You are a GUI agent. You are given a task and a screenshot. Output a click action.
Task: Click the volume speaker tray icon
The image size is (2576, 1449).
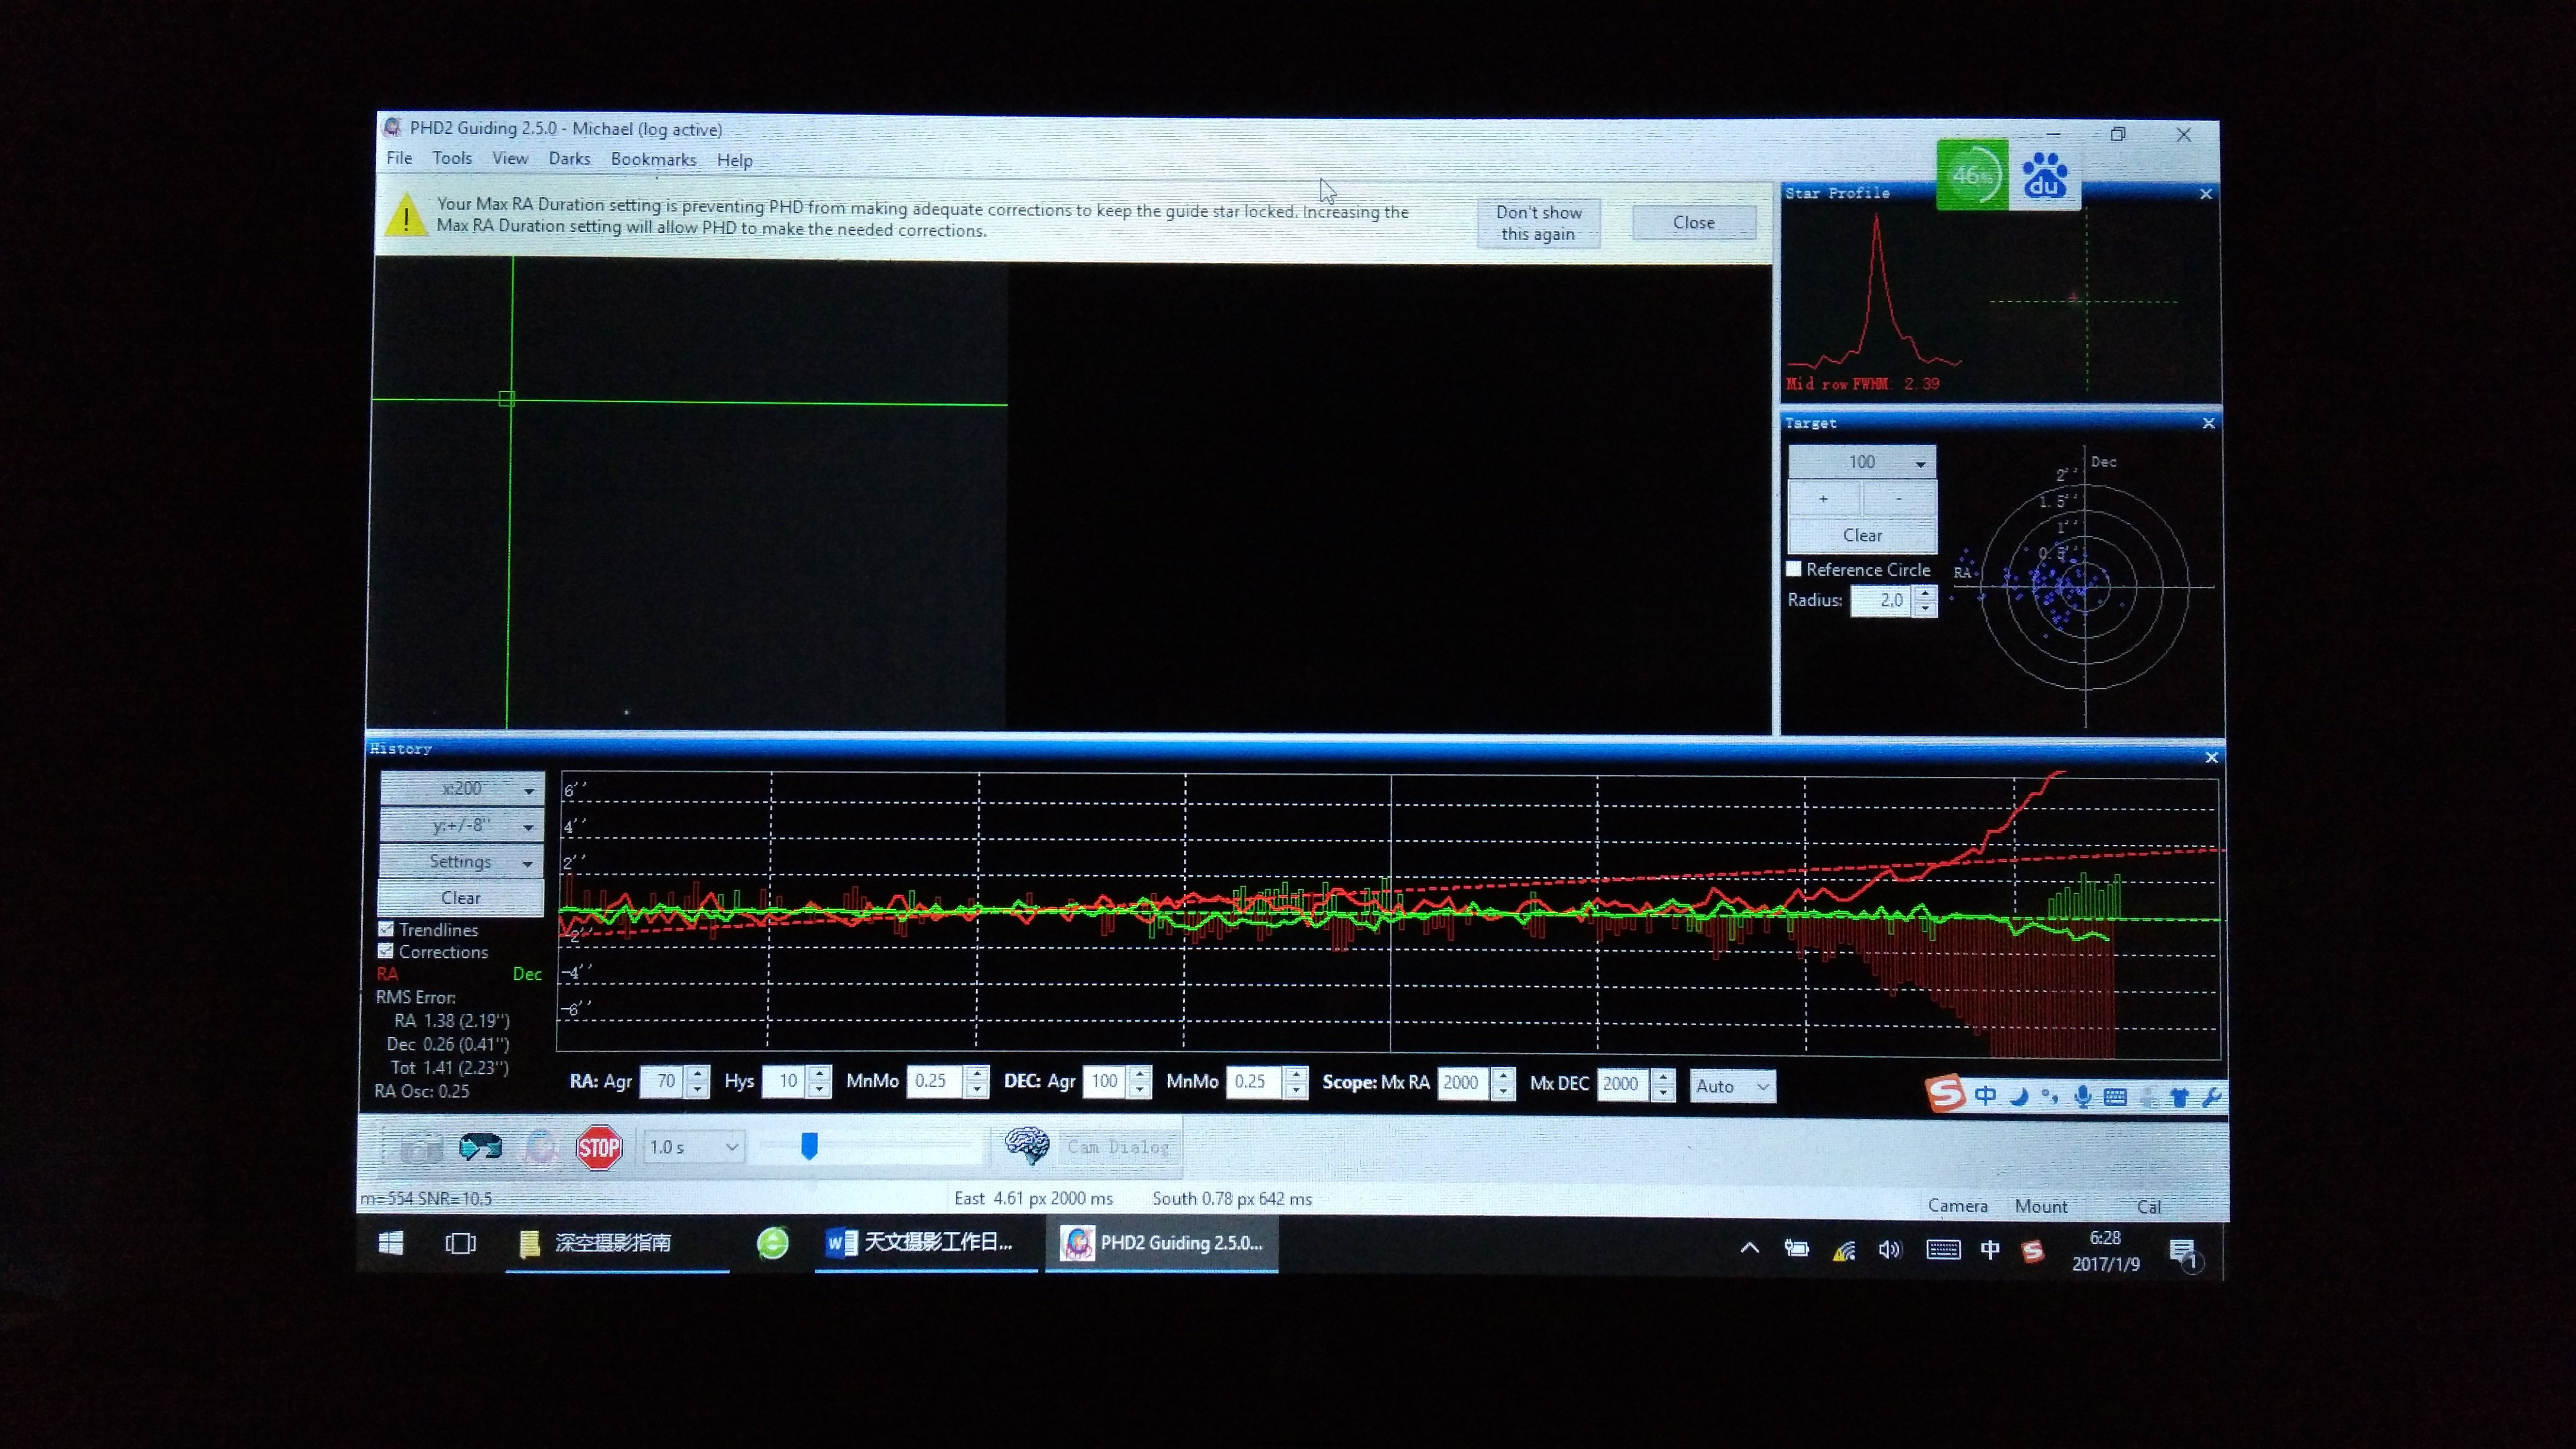tap(1889, 1250)
